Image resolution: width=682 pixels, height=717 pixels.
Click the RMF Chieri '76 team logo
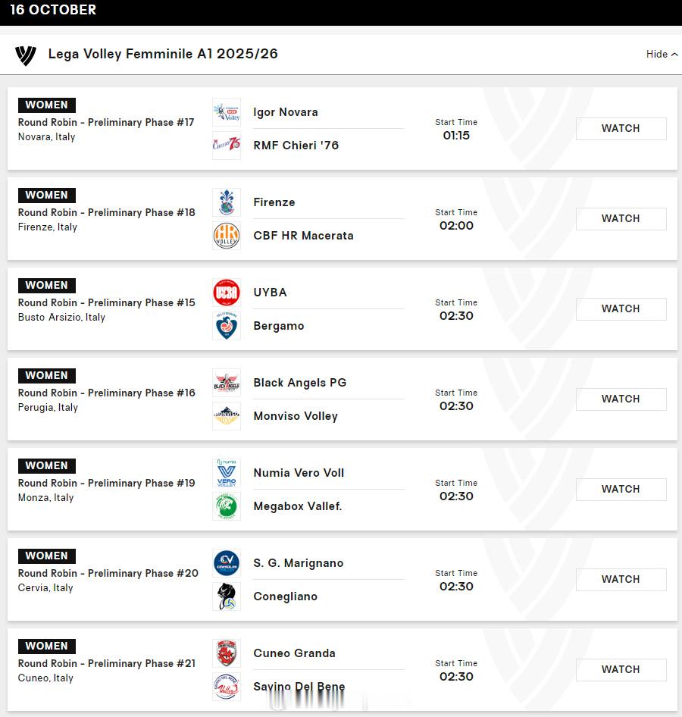227,145
